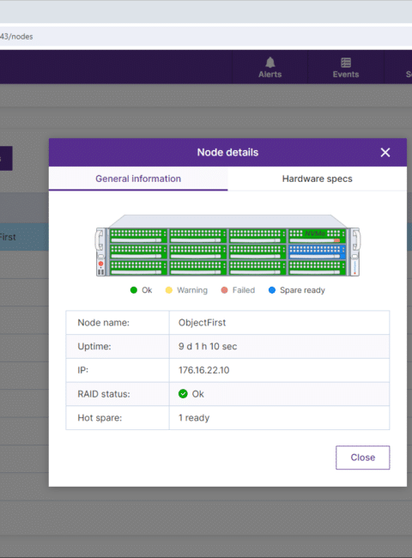Click the green RAID status check icon
Image resolution: width=412 pixels, height=558 pixels.
coord(183,394)
